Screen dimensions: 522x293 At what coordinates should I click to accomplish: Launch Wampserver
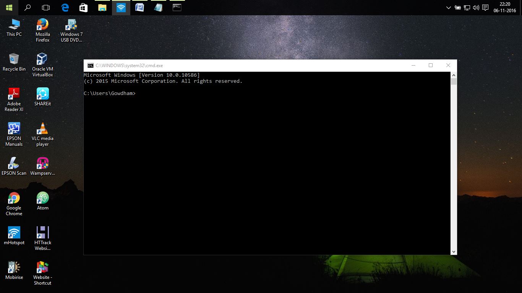tap(42, 163)
